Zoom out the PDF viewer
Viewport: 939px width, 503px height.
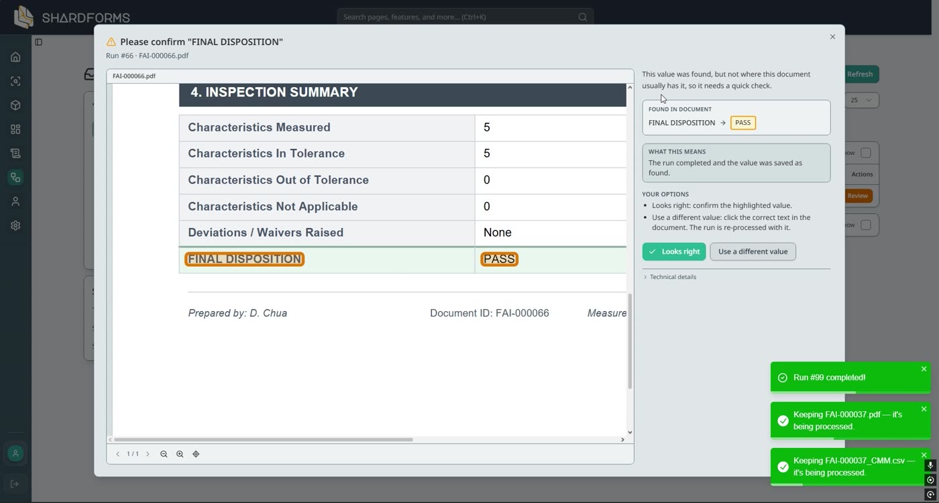164,454
